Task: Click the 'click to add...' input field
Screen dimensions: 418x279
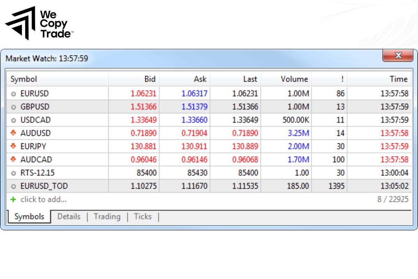Action: [44, 199]
